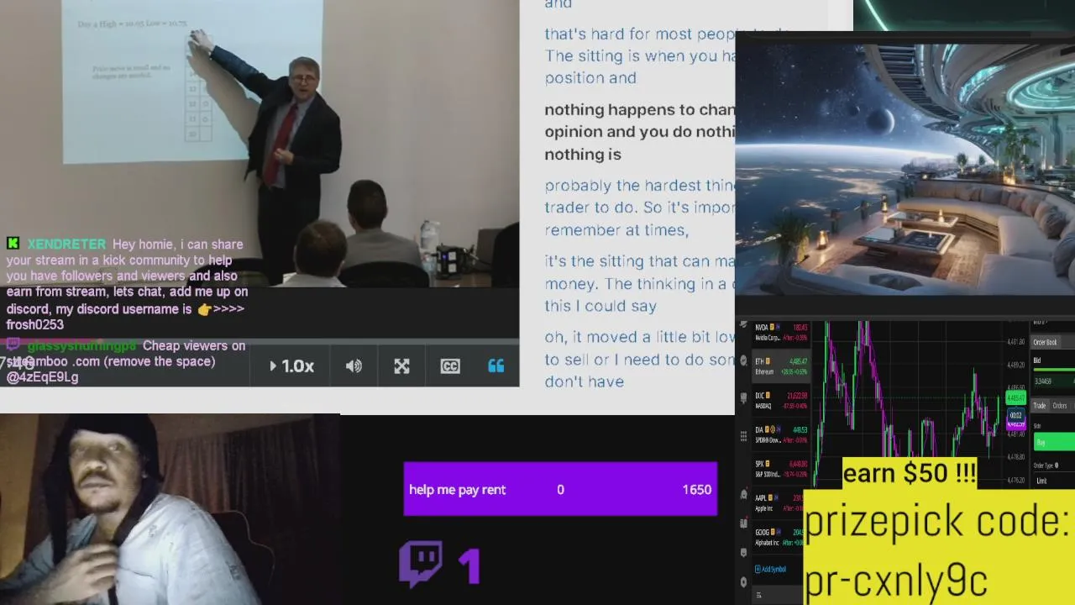Select GOOG Alphabet Inc row in watchlist
The width and height of the screenshot is (1075, 605).
(777, 537)
